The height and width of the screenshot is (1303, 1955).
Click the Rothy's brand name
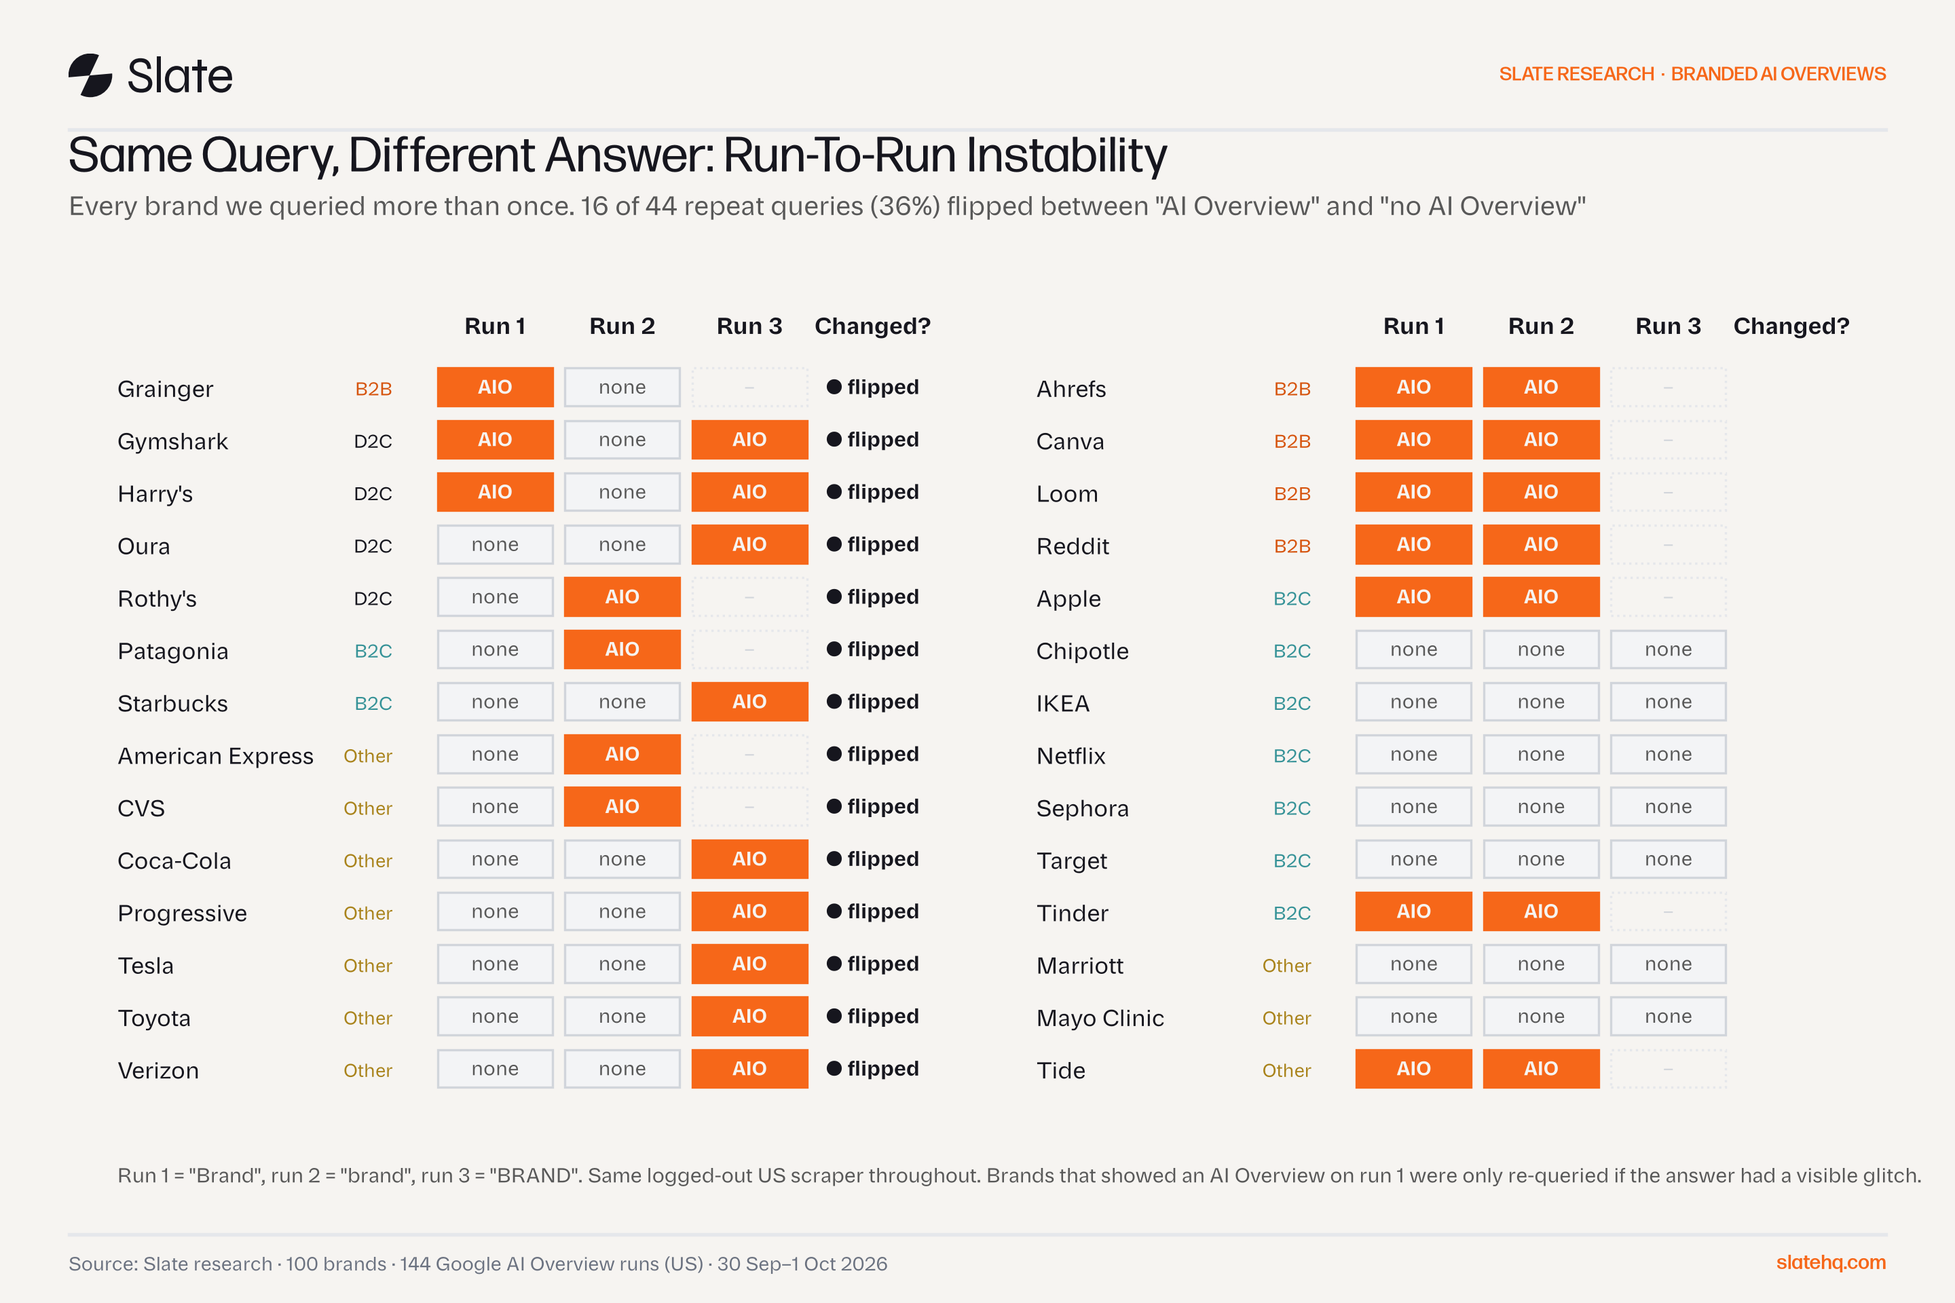pos(157,599)
